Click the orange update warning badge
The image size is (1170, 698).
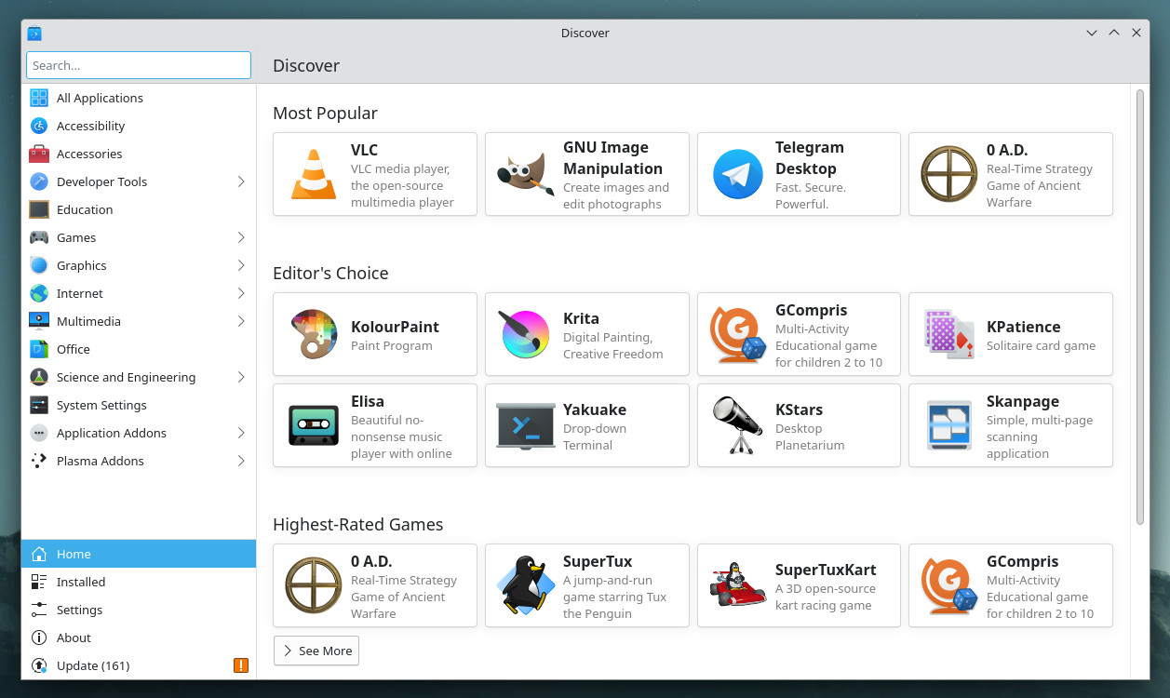click(x=241, y=665)
